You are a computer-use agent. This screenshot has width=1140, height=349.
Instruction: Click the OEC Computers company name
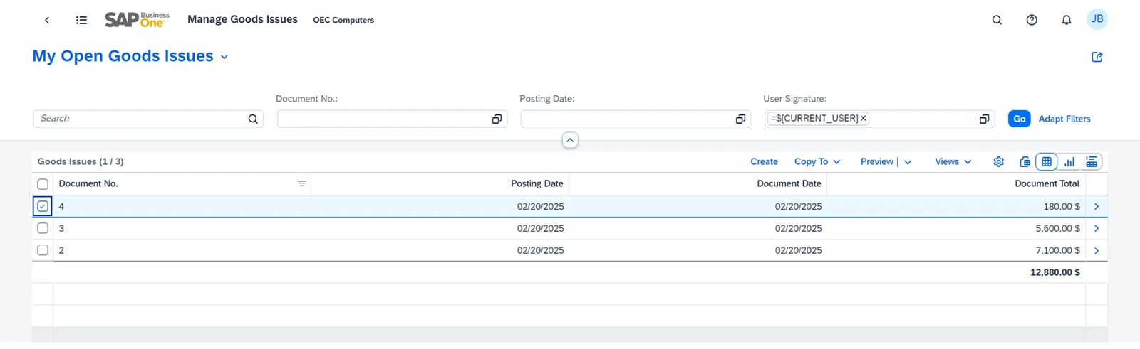pos(343,20)
